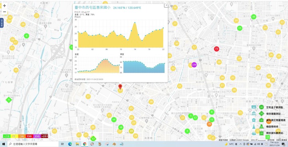Image resolution: width=288 pixels, height=147 pixels.
Task: Open Task View on the taskbar
Action: point(62,144)
